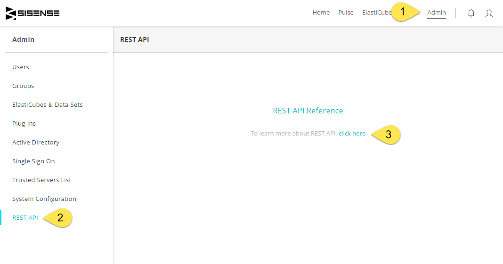Open the user profile icon

tap(489, 13)
